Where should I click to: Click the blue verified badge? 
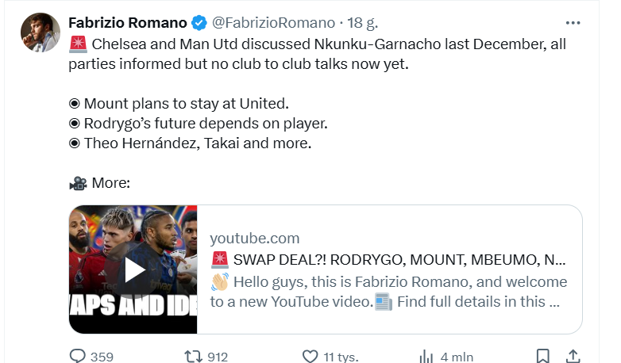pyautogui.click(x=198, y=22)
